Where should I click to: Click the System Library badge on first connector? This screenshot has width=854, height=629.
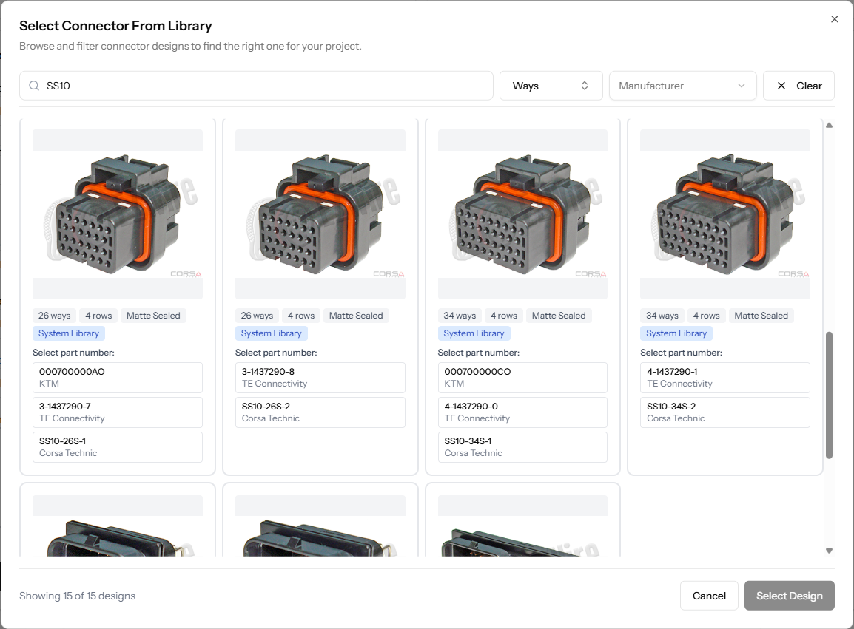[x=68, y=333]
